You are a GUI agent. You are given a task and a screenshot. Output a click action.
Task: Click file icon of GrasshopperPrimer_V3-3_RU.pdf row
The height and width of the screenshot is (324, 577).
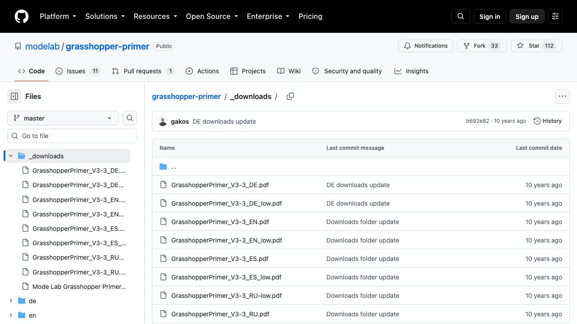pyautogui.click(x=163, y=314)
